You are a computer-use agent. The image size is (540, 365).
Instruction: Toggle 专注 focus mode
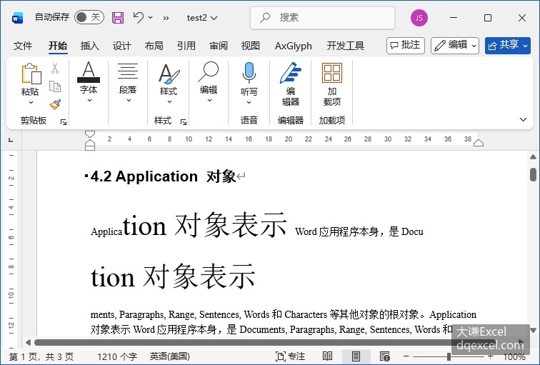[x=290, y=356]
